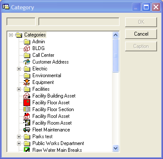Select the Categories root label
This screenshot has height=159, width=163.
coord(35,35)
